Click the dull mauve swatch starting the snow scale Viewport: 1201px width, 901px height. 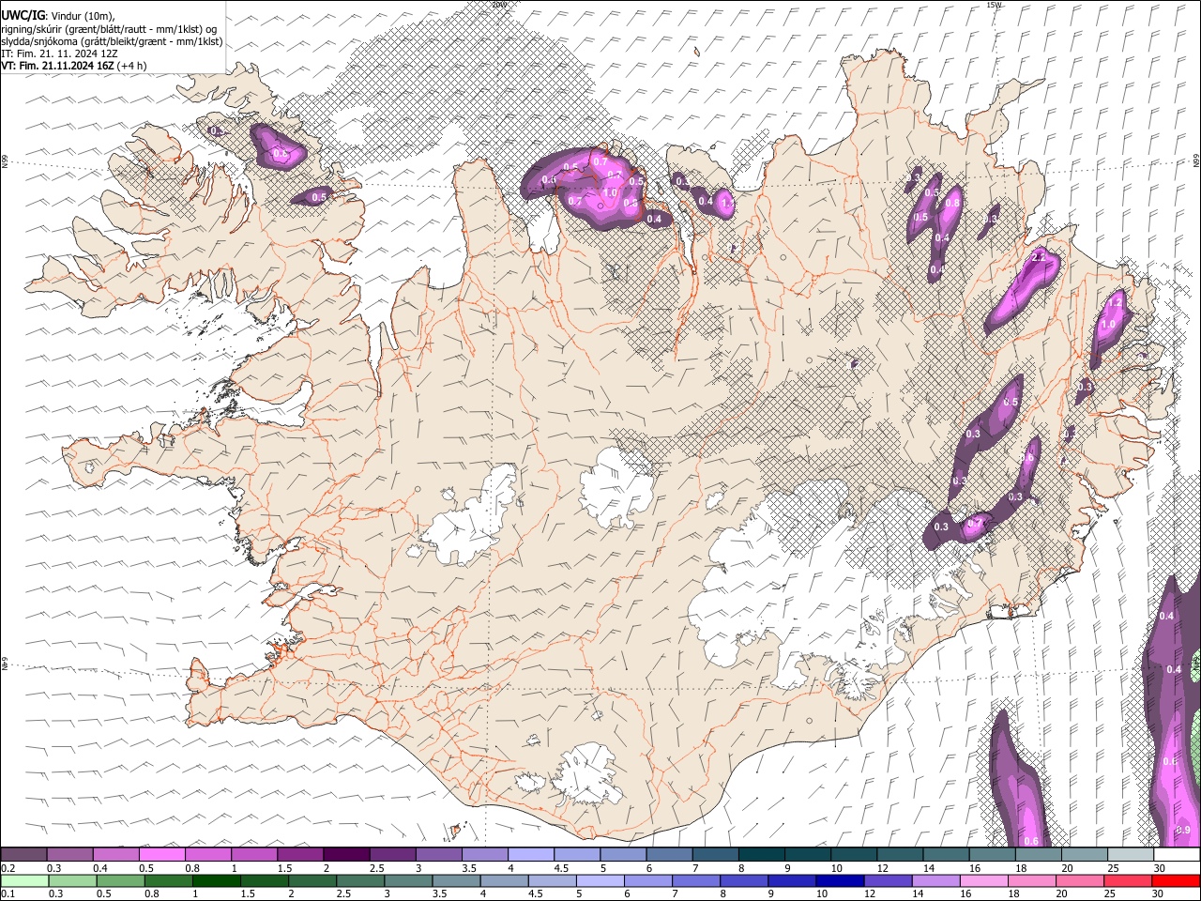point(23,855)
